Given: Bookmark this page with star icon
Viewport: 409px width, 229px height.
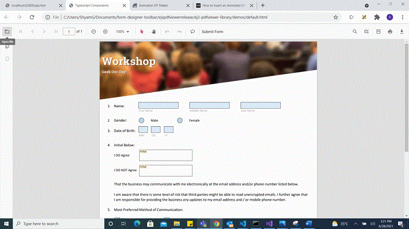Looking at the screenshot, I should (336, 17).
